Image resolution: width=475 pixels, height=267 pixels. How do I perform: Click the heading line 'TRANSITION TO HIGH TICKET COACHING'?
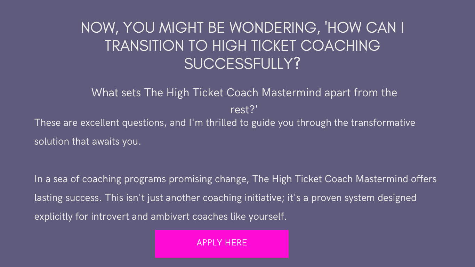(242, 46)
